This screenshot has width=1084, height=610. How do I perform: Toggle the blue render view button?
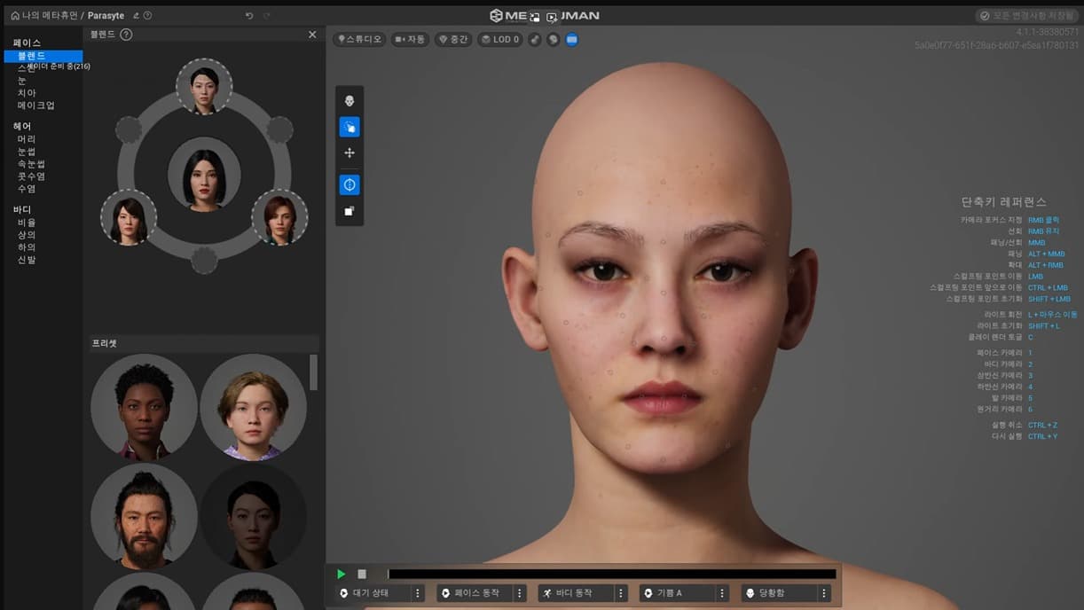point(572,40)
